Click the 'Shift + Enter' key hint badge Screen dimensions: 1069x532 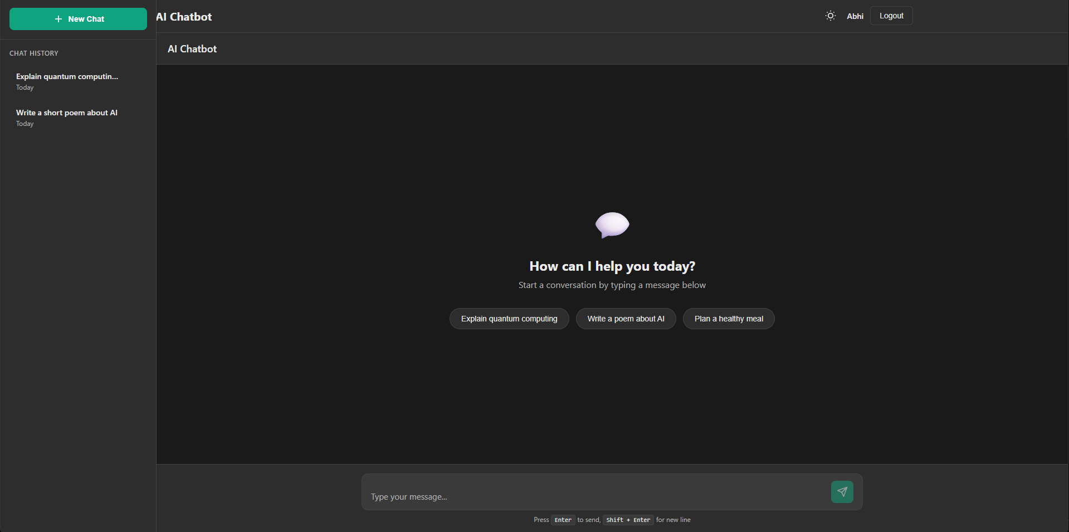(x=628, y=520)
